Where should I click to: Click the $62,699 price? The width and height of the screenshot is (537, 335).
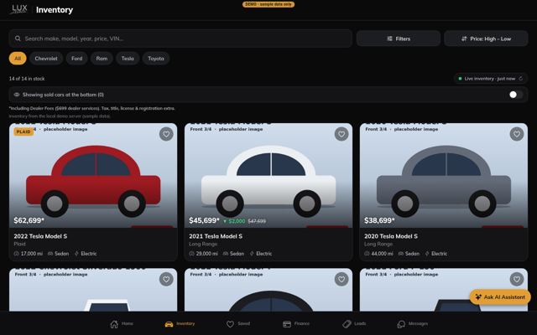(29, 220)
